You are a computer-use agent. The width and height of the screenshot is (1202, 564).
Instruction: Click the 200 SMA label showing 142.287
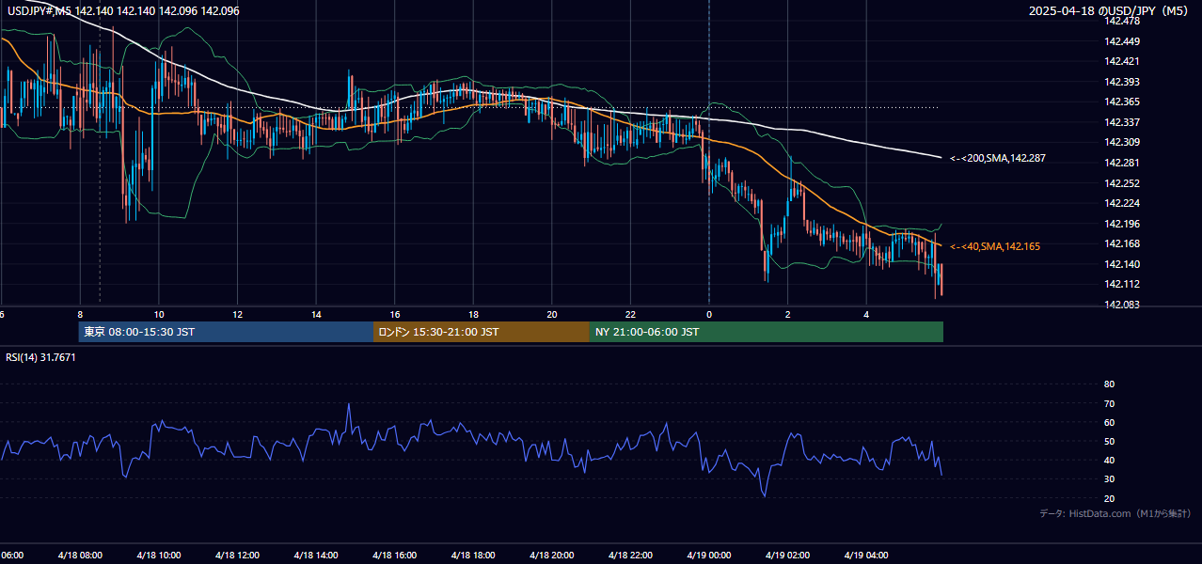point(998,158)
